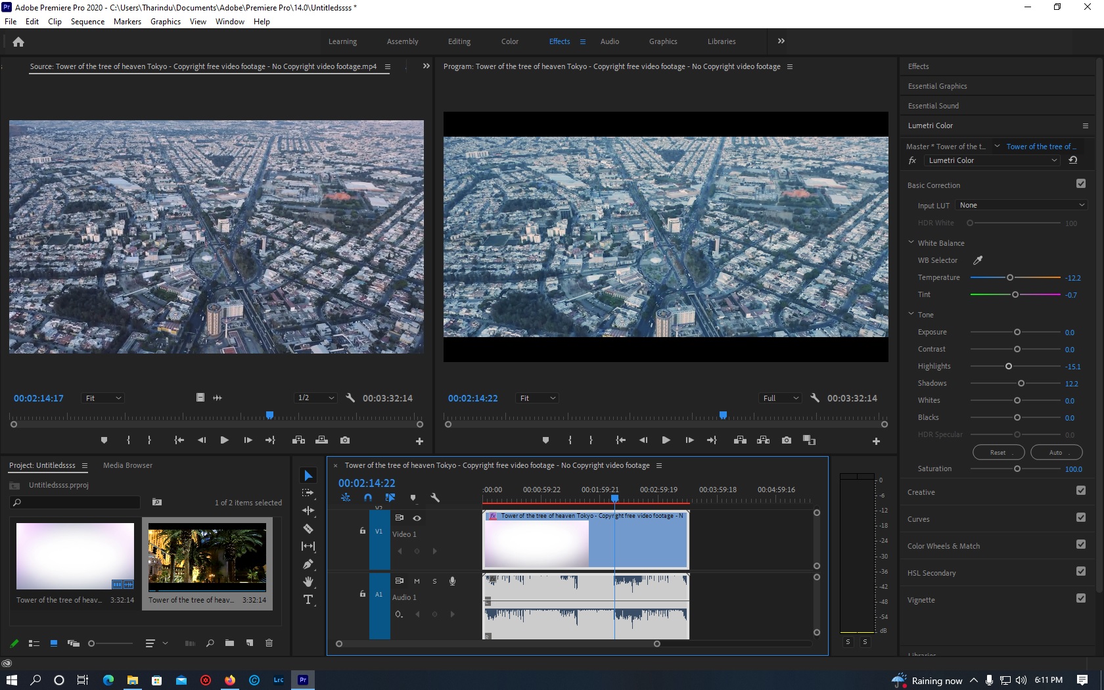Image resolution: width=1104 pixels, height=690 pixels.
Task: Disable the Vignette checkbox in Lumetri
Action: click(x=1081, y=598)
